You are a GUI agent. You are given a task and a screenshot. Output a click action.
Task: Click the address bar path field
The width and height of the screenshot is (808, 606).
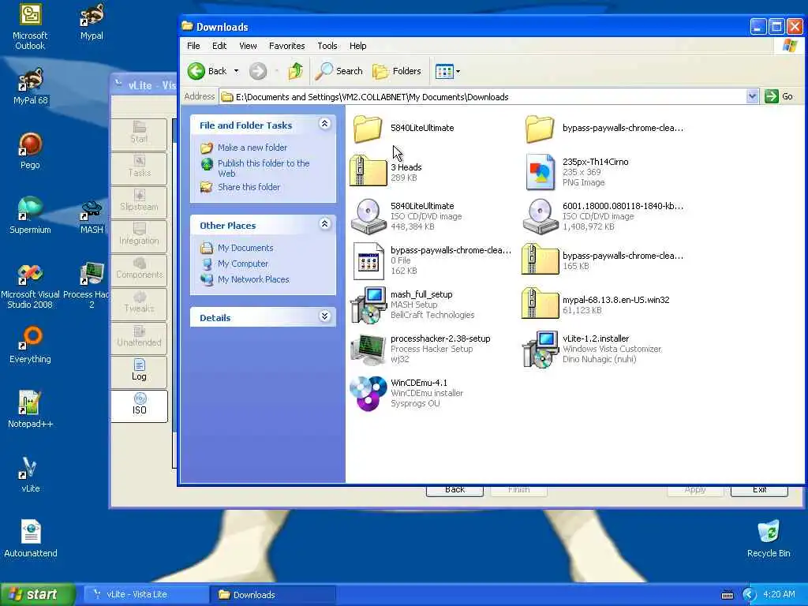[482, 97]
